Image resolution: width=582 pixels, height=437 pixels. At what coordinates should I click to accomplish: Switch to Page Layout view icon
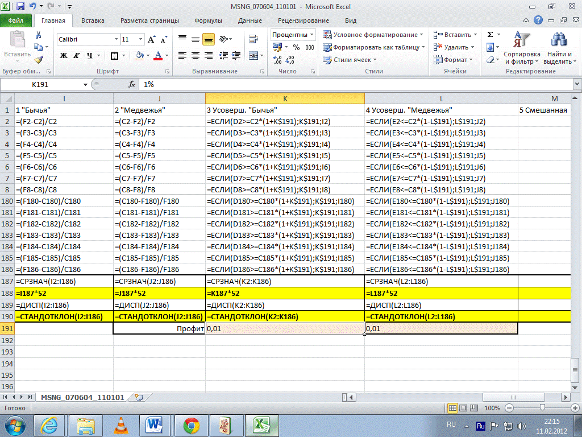(463, 408)
